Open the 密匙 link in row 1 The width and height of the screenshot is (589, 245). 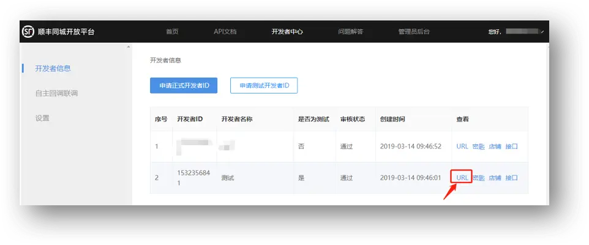click(479, 147)
